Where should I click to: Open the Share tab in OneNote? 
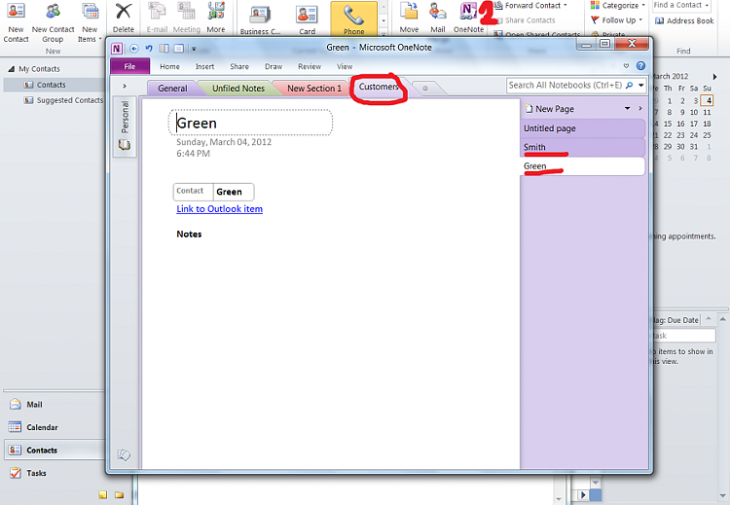coord(239,66)
